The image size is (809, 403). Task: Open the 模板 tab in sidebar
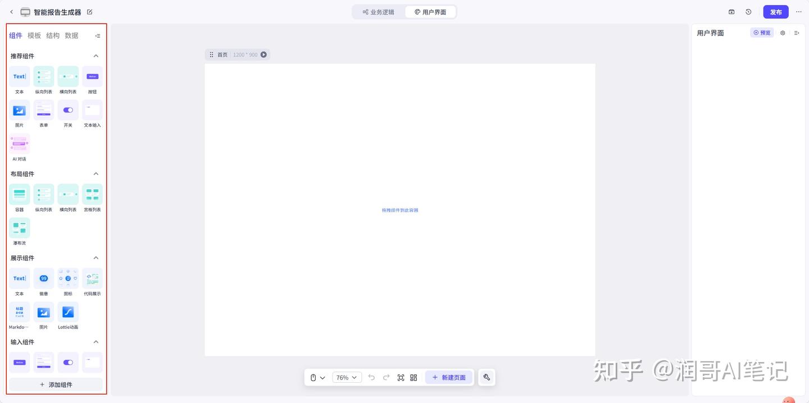(x=34, y=35)
